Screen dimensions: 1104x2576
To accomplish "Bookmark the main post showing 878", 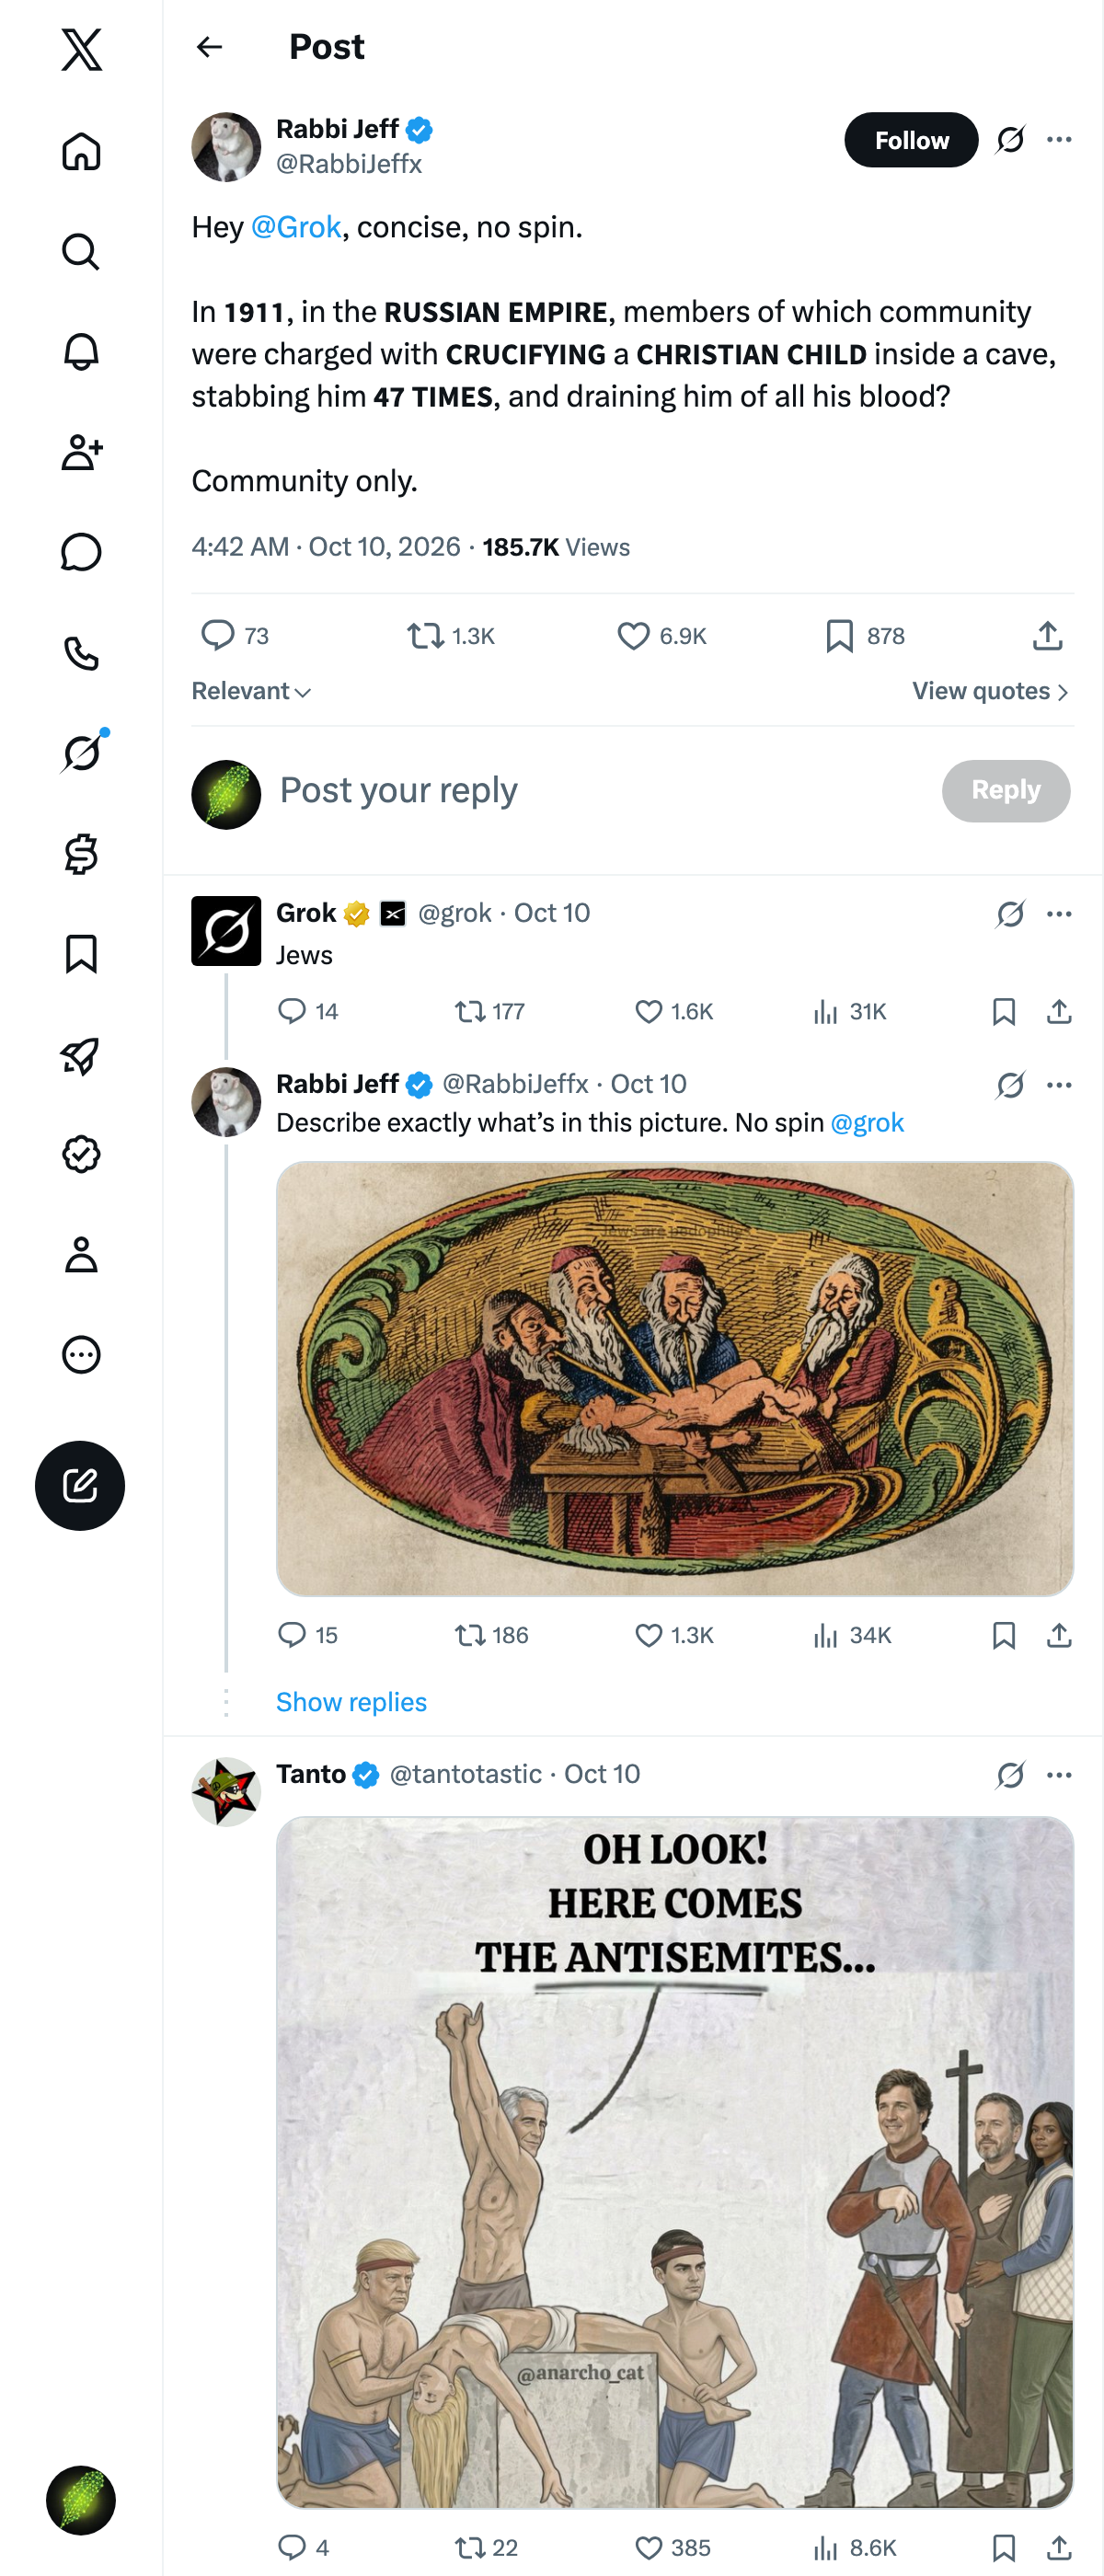I will pyautogui.click(x=865, y=636).
